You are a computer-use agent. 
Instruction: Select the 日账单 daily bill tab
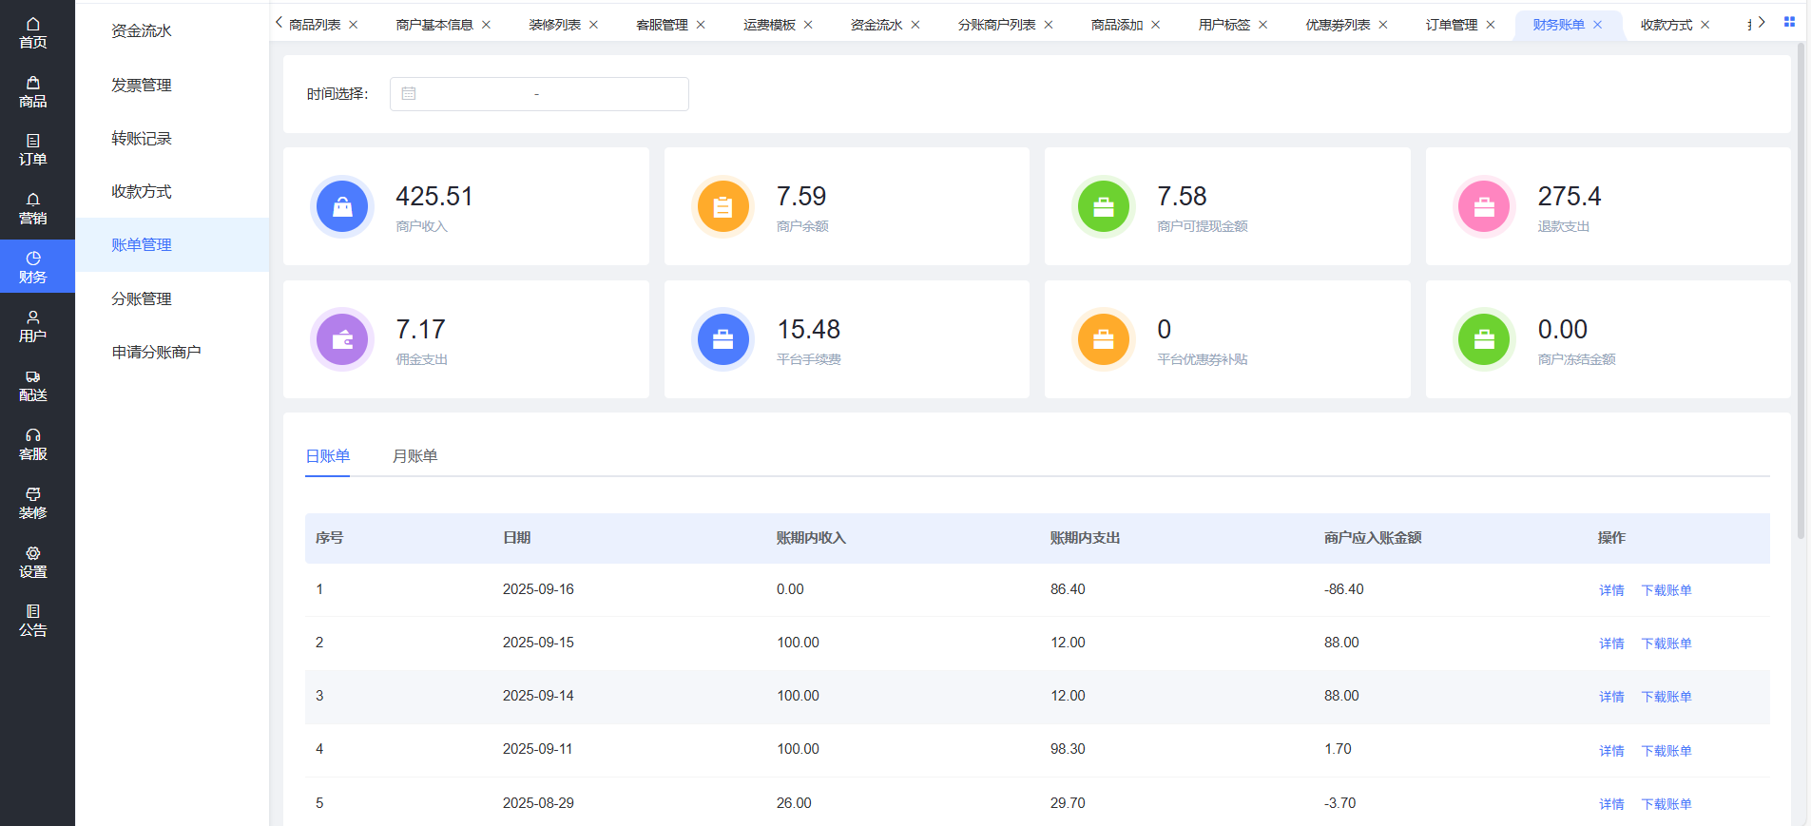coord(328,456)
